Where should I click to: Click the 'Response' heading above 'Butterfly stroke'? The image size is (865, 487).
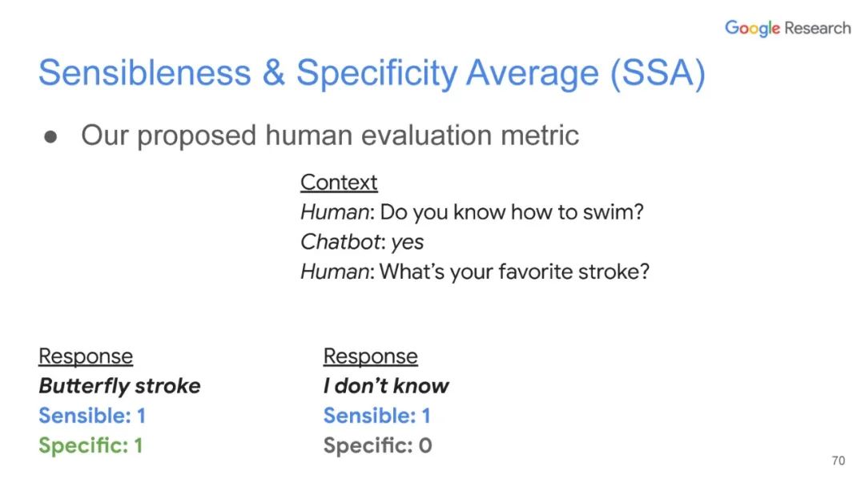tap(86, 356)
